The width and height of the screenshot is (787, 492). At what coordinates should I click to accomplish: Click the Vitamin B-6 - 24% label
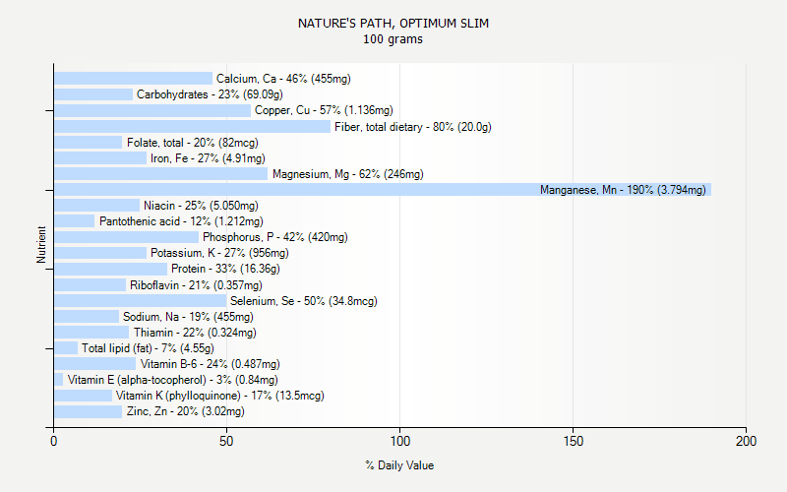(x=210, y=364)
